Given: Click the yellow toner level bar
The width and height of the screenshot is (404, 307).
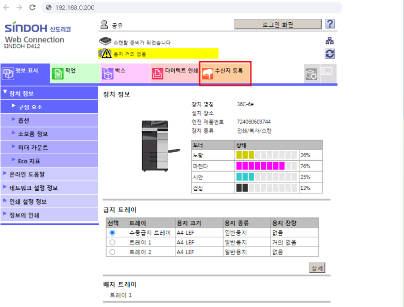Looking at the screenshot, I should coord(267,155).
